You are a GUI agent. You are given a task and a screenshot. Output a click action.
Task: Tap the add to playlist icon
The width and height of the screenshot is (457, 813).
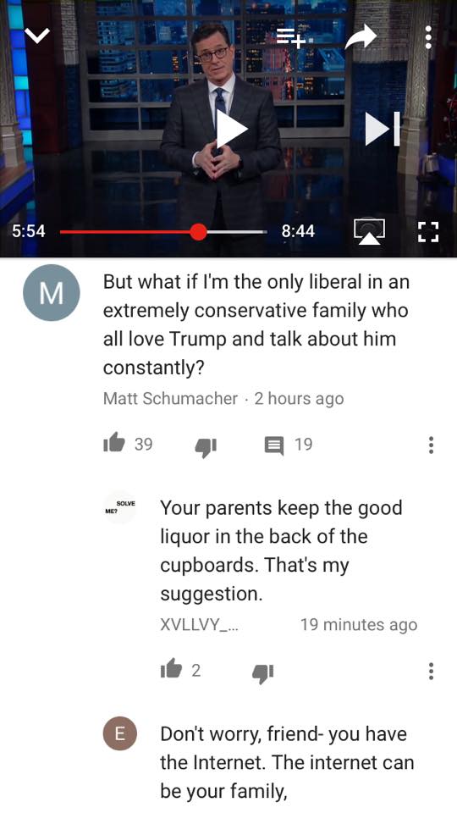pos(290,37)
